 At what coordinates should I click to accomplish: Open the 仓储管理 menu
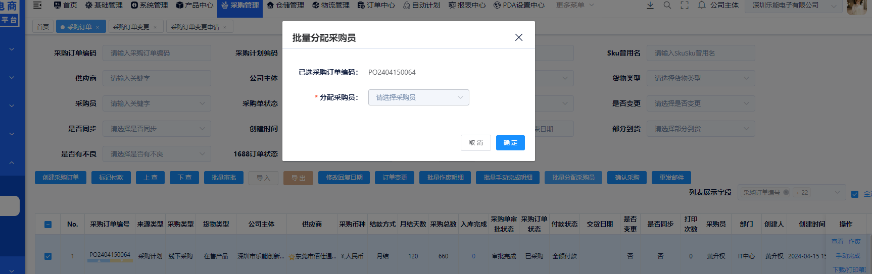285,5
